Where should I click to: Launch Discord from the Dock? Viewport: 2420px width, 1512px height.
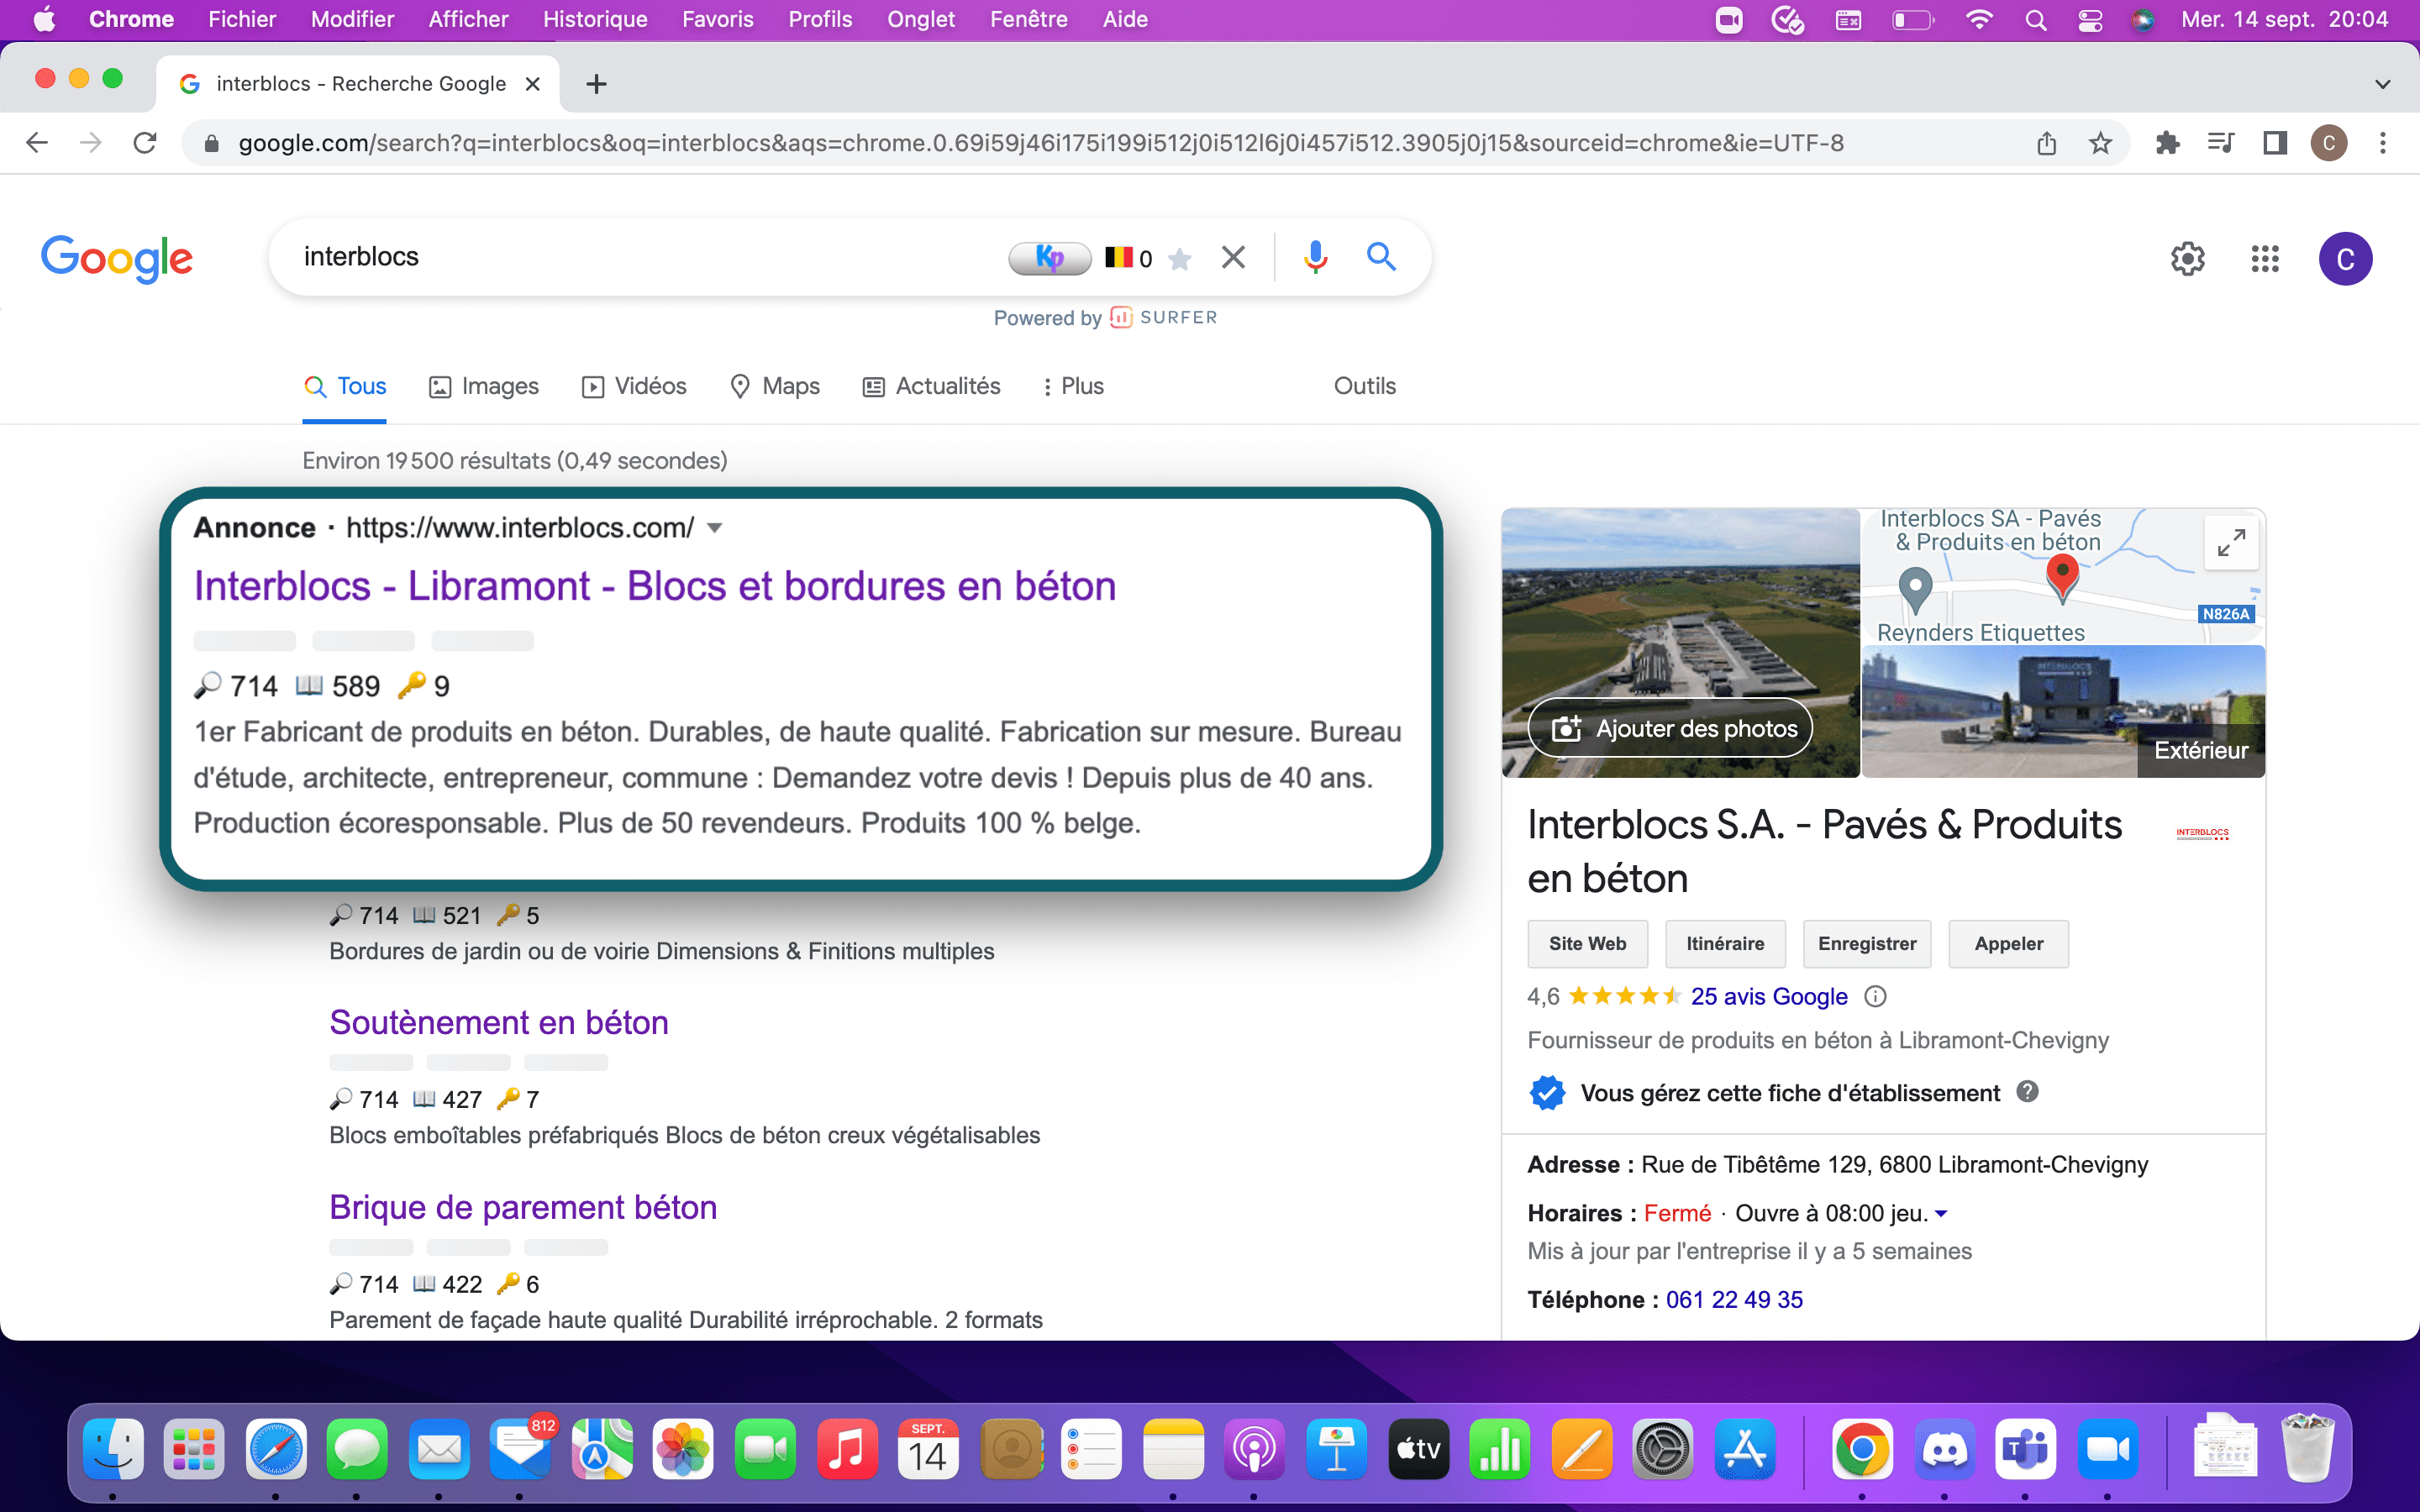1944,1449
